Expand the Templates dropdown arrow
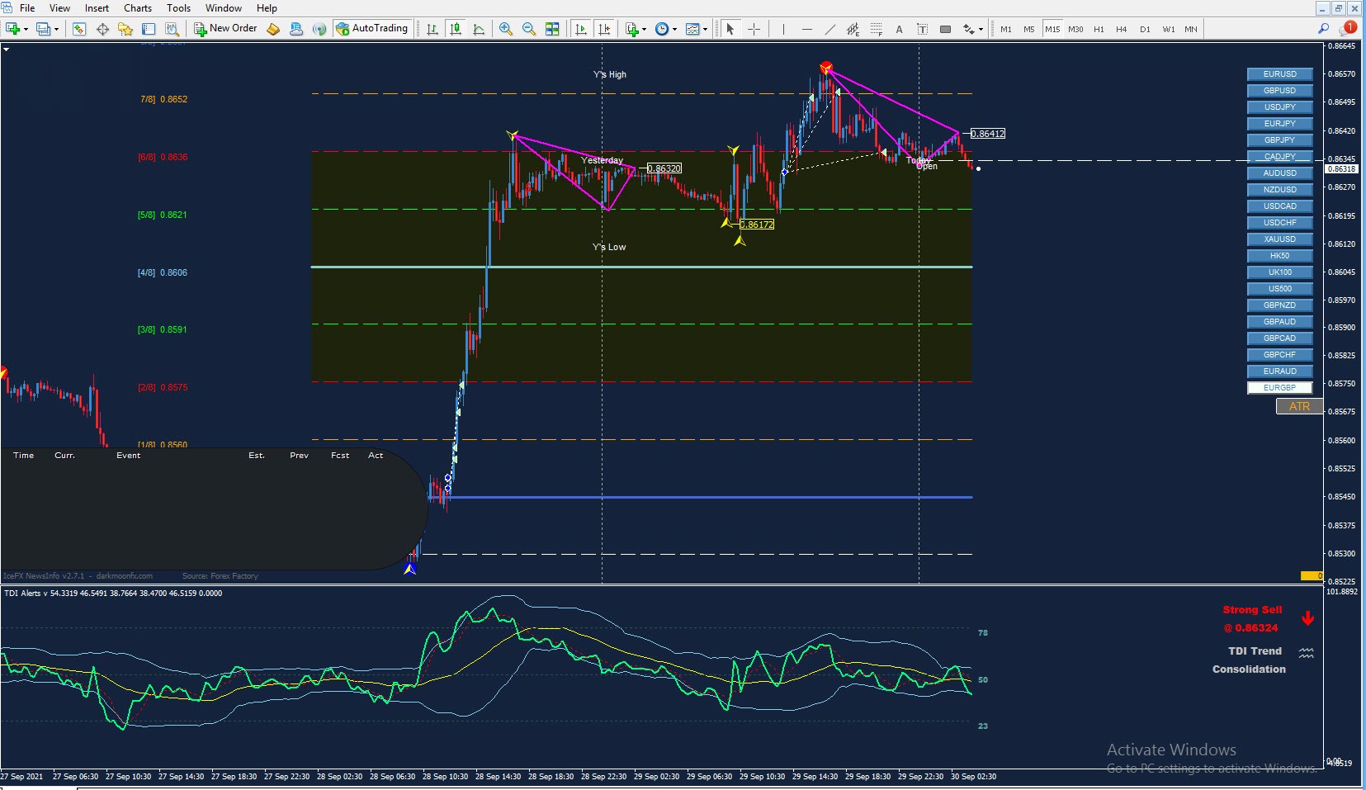The width and height of the screenshot is (1366, 790). point(706,29)
